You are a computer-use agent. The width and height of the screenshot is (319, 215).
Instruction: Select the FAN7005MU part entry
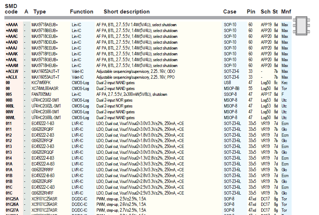(x=41, y=94)
